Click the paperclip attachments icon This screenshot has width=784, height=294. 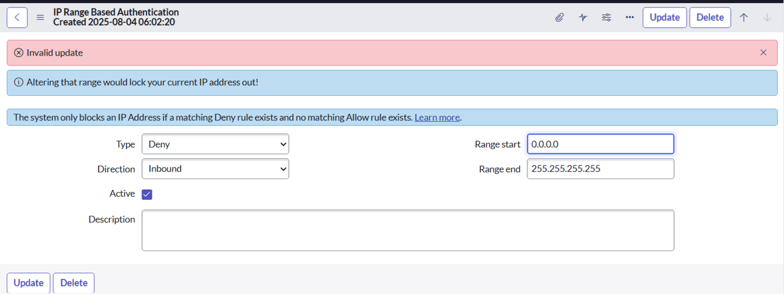pos(559,18)
